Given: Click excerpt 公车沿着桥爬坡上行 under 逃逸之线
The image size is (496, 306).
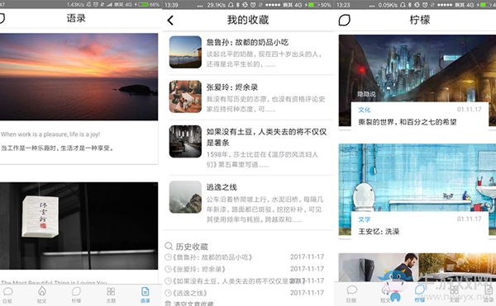Looking at the screenshot, I should [x=265, y=209].
